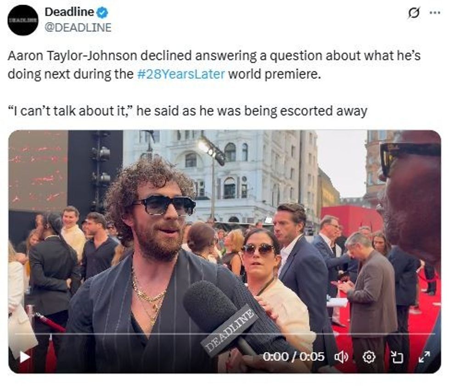Toggle picture-in-picture mode
Viewport: 450px width, 386px height.
point(398,358)
